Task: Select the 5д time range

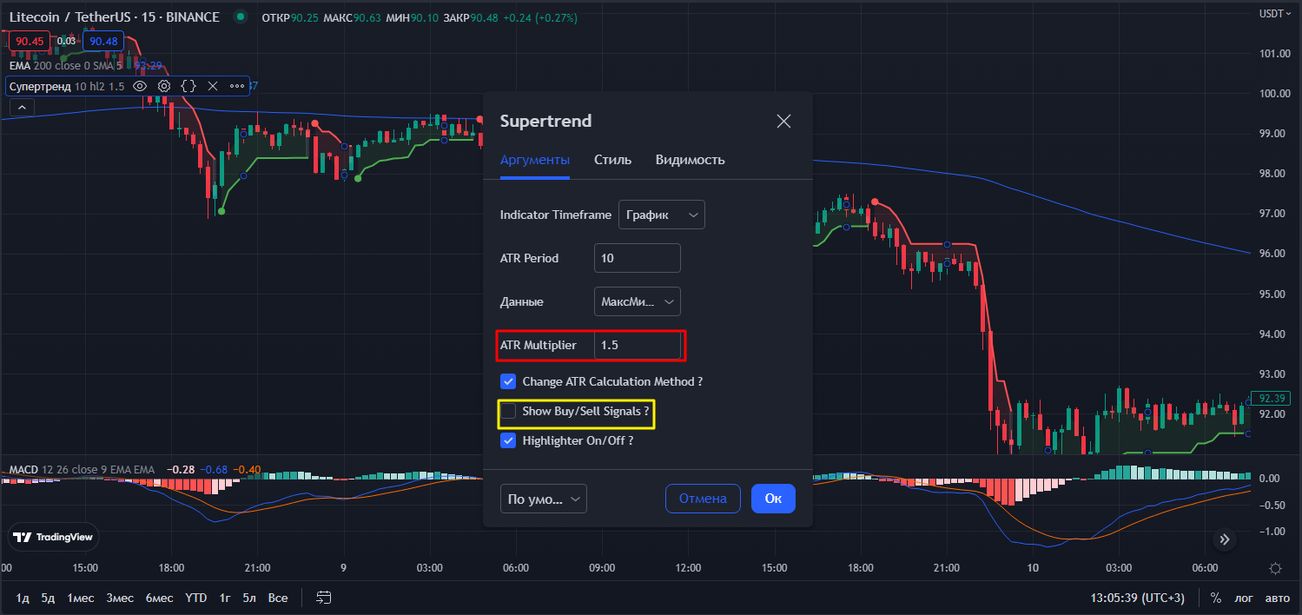Action: (48, 598)
